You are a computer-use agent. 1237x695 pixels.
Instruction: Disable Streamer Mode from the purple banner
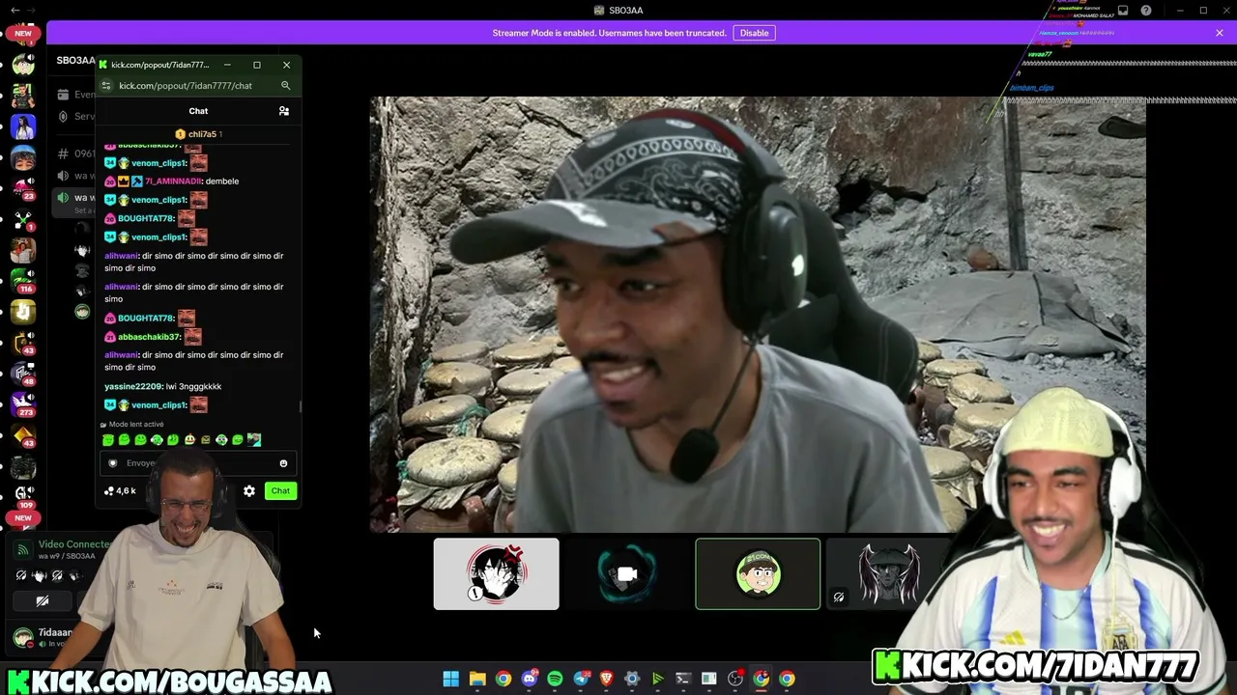tap(754, 33)
